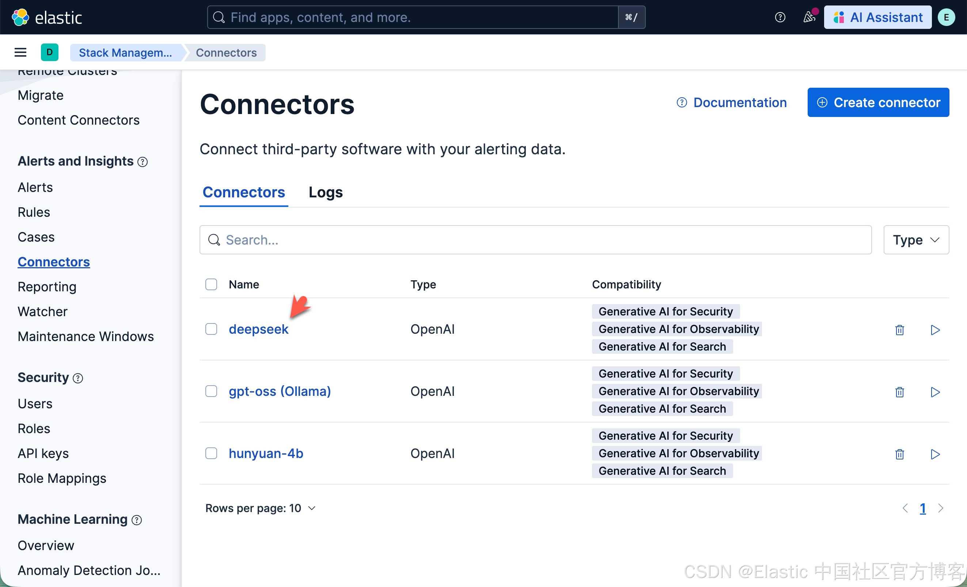Viewport: 967px width, 587px height.
Task: Open the Type filter dropdown
Action: click(x=915, y=240)
